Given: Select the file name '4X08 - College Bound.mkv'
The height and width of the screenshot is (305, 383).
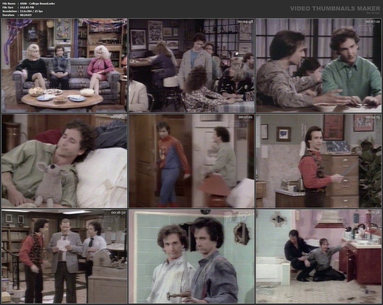Looking at the screenshot, I should tap(37, 4).
